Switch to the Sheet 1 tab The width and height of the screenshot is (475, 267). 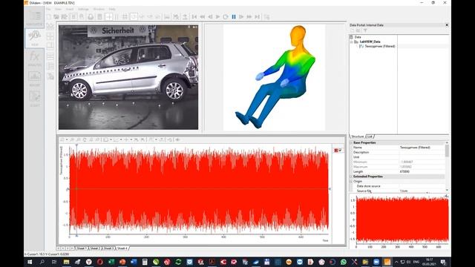(x=82, y=248)
